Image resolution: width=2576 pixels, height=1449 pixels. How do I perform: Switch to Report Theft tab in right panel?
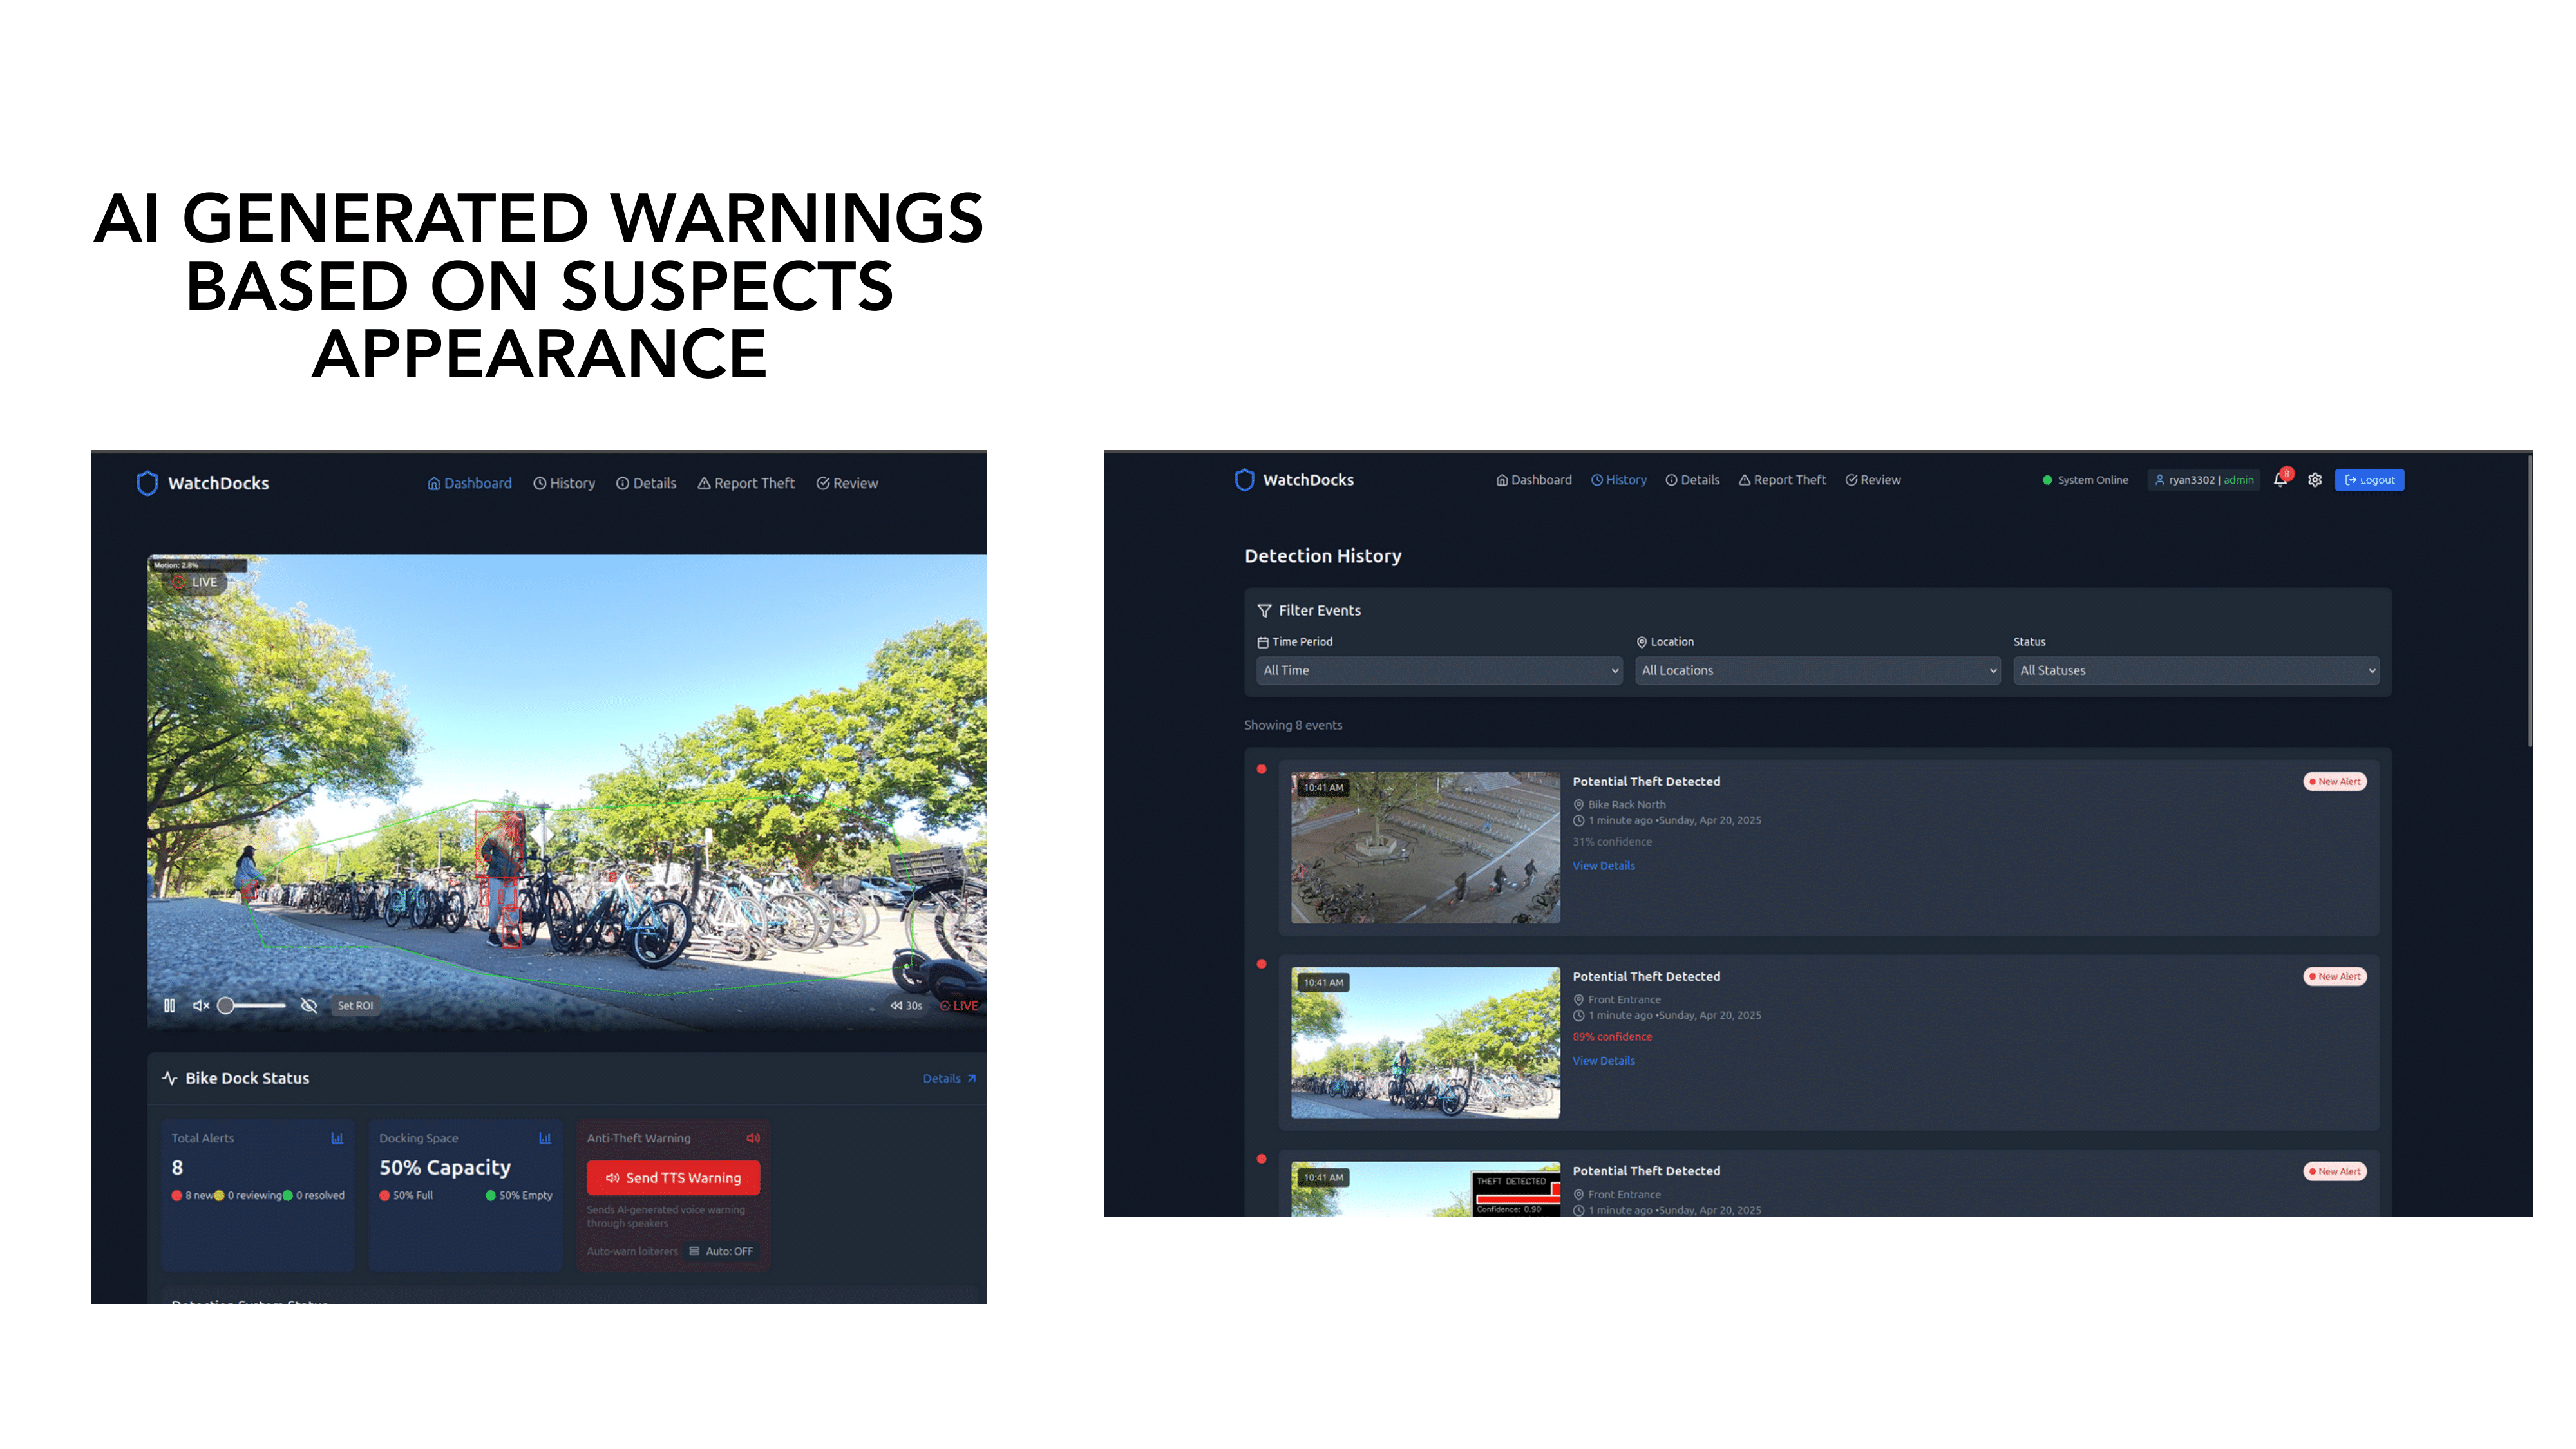[1782, 480]
